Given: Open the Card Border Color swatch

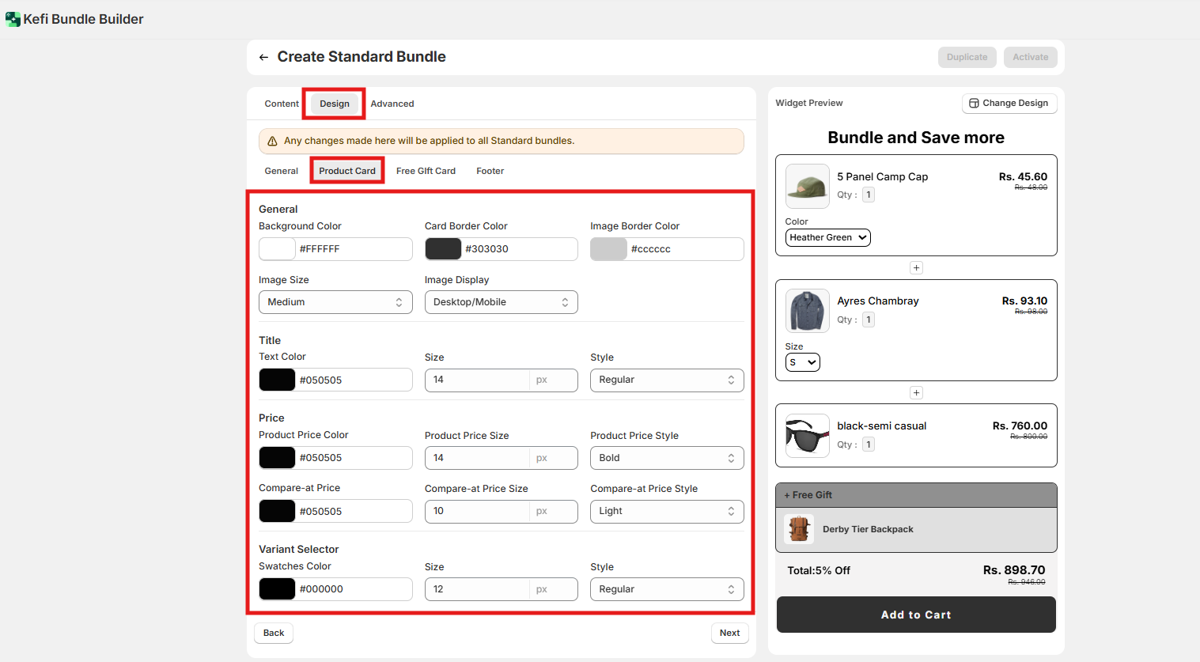Looking at the screenshot, I should coord(443,249).
